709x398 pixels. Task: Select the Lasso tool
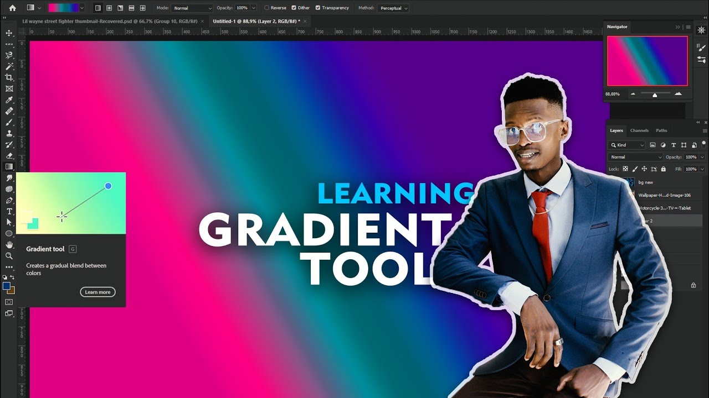click(9, 55)
